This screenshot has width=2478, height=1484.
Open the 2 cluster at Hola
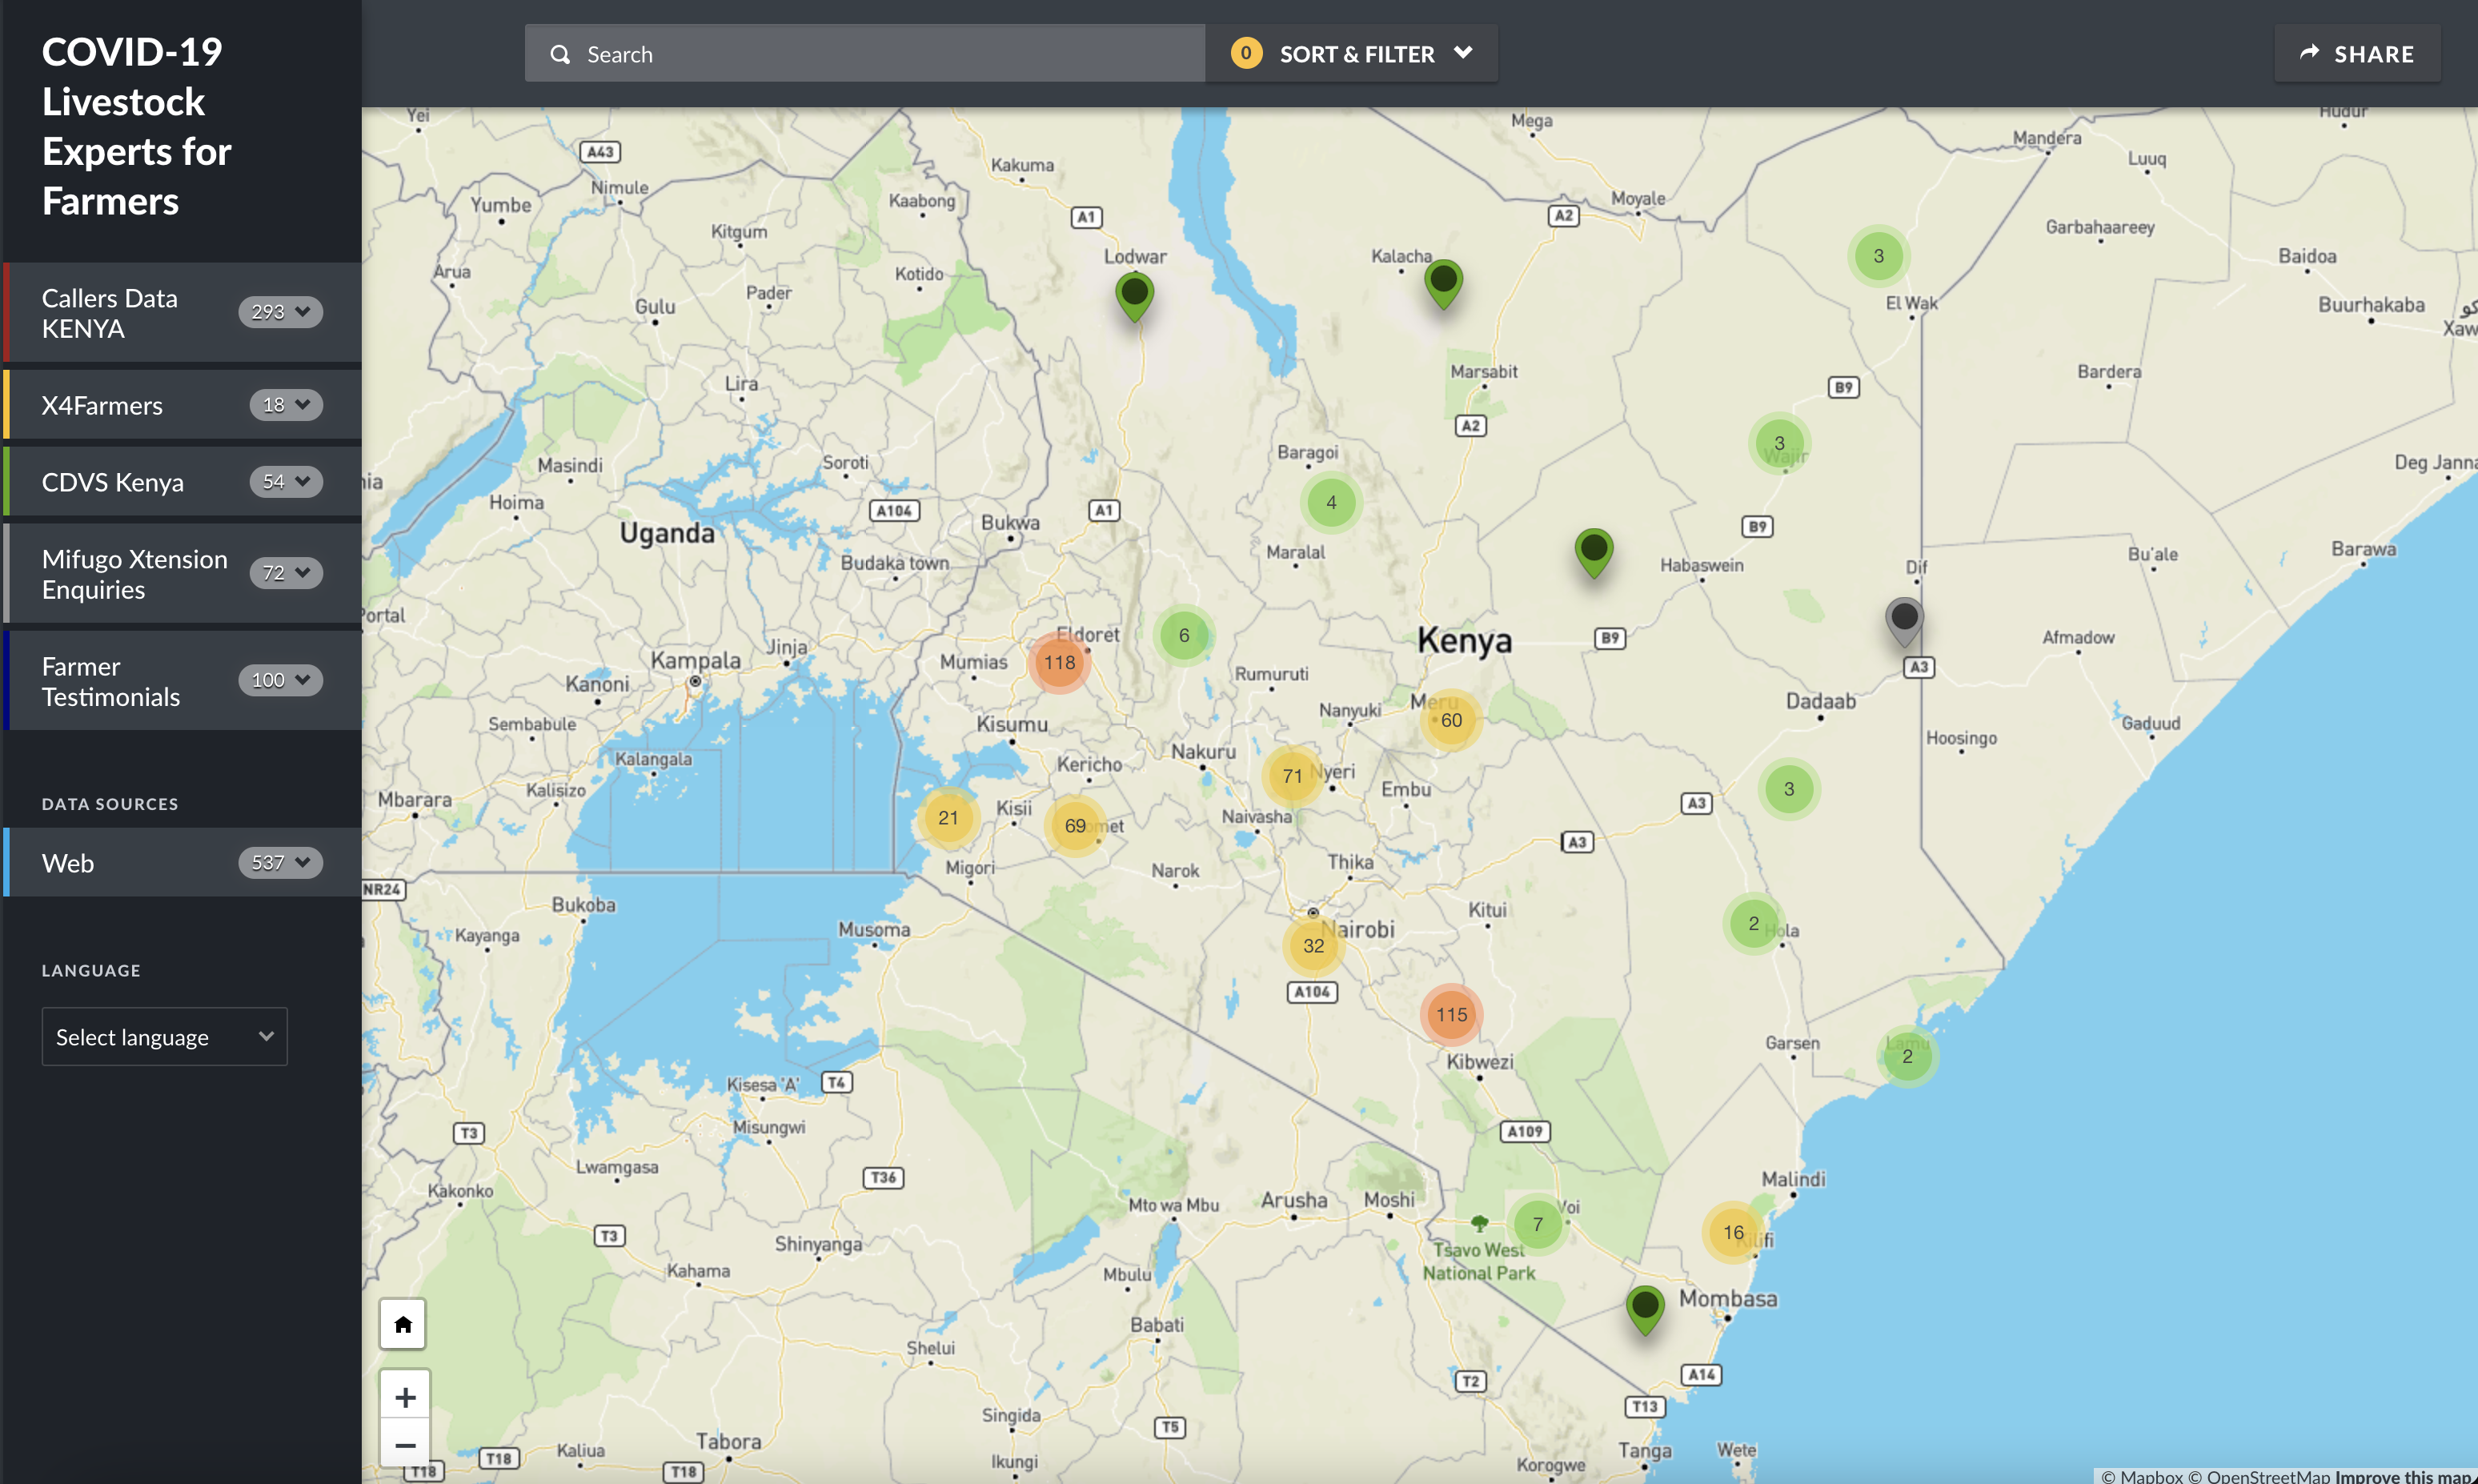coord(1753,923)
